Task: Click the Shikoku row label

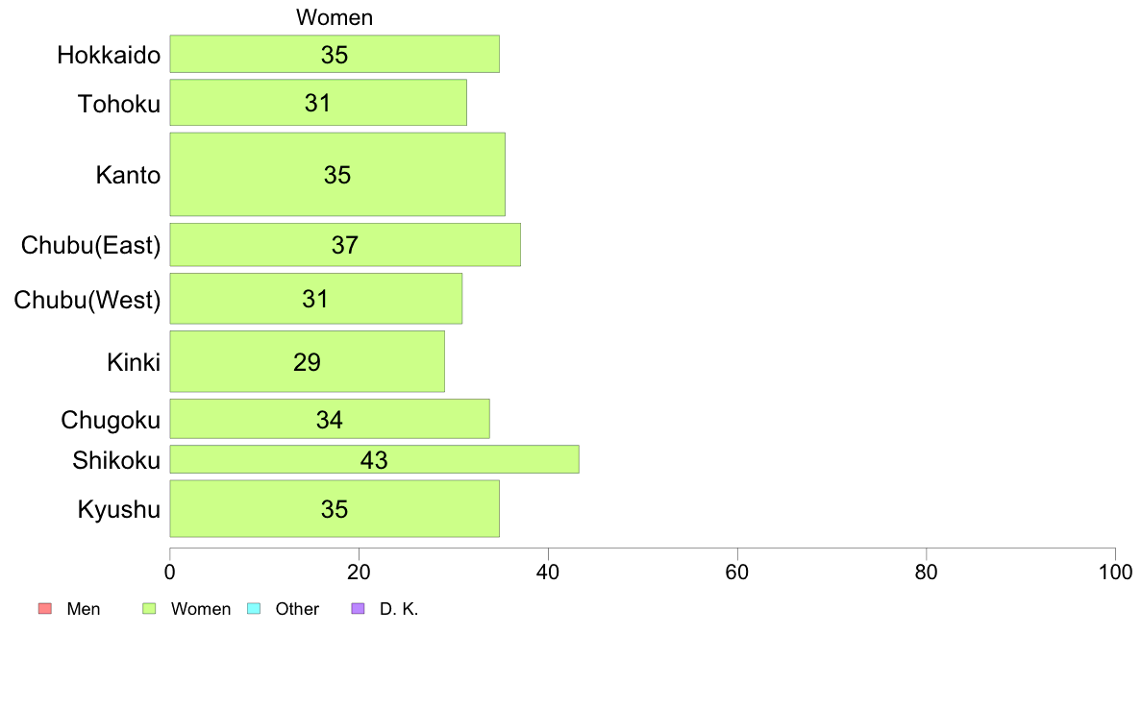Action: pyautogui.click(x=115, y=460)
